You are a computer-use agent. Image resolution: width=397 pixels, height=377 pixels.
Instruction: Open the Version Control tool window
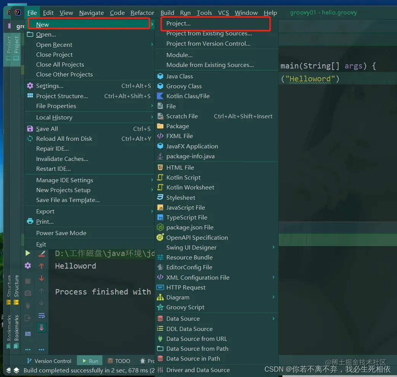(49, 361)
